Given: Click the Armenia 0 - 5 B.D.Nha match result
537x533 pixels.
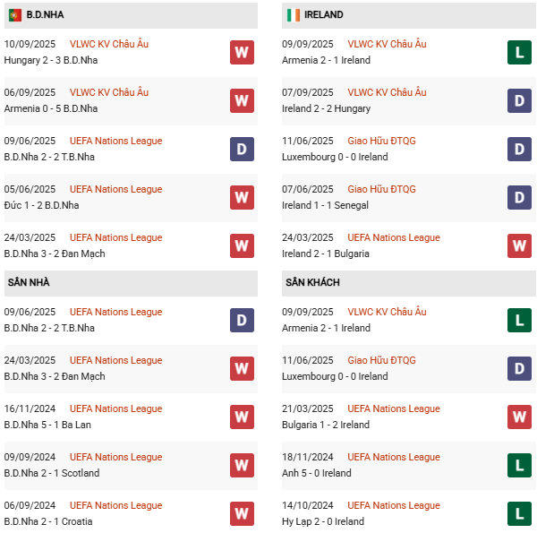Looking at the screenshot, I should pos(51,108).
